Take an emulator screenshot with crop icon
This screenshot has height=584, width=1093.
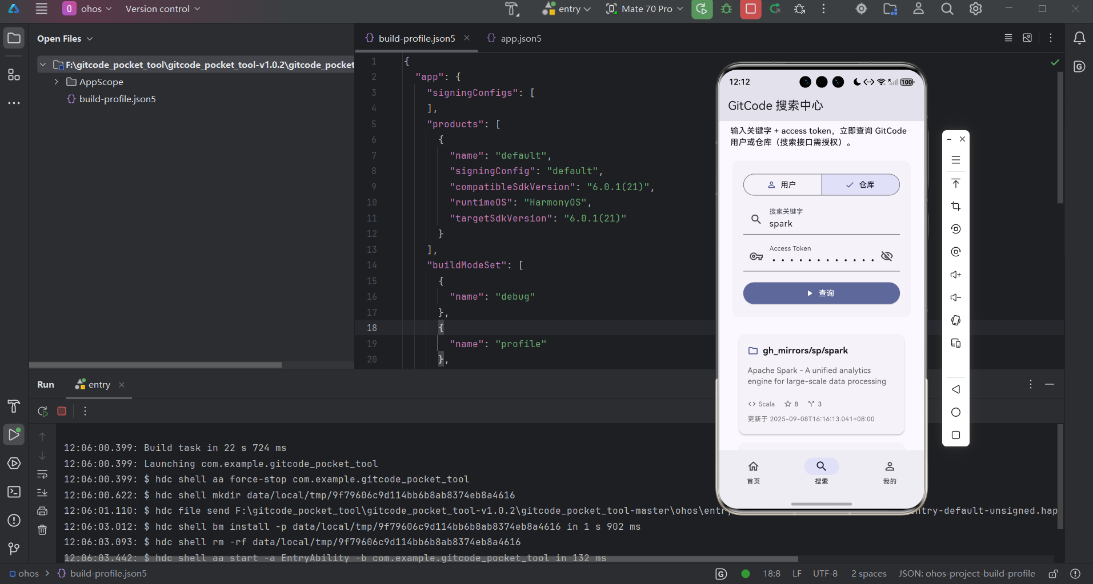[956, 206]
